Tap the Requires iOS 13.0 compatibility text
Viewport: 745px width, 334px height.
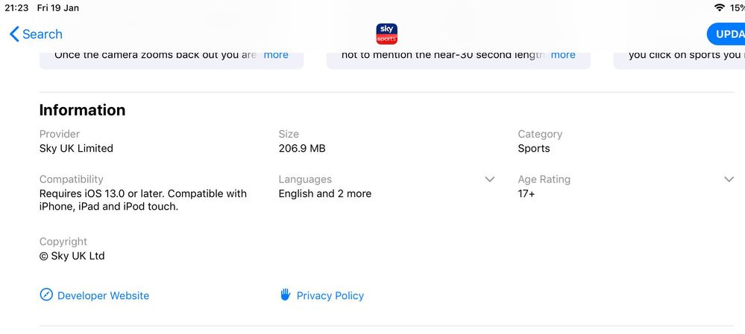click(143, 200)
